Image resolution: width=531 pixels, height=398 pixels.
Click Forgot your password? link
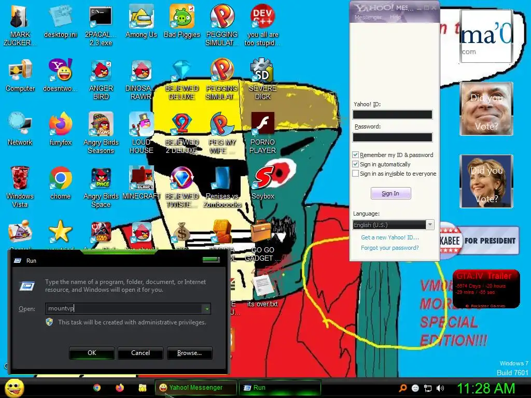390,248
